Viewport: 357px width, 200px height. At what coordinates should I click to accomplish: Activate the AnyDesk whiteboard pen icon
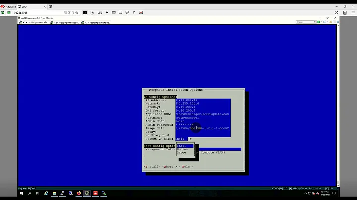[134, 13]
